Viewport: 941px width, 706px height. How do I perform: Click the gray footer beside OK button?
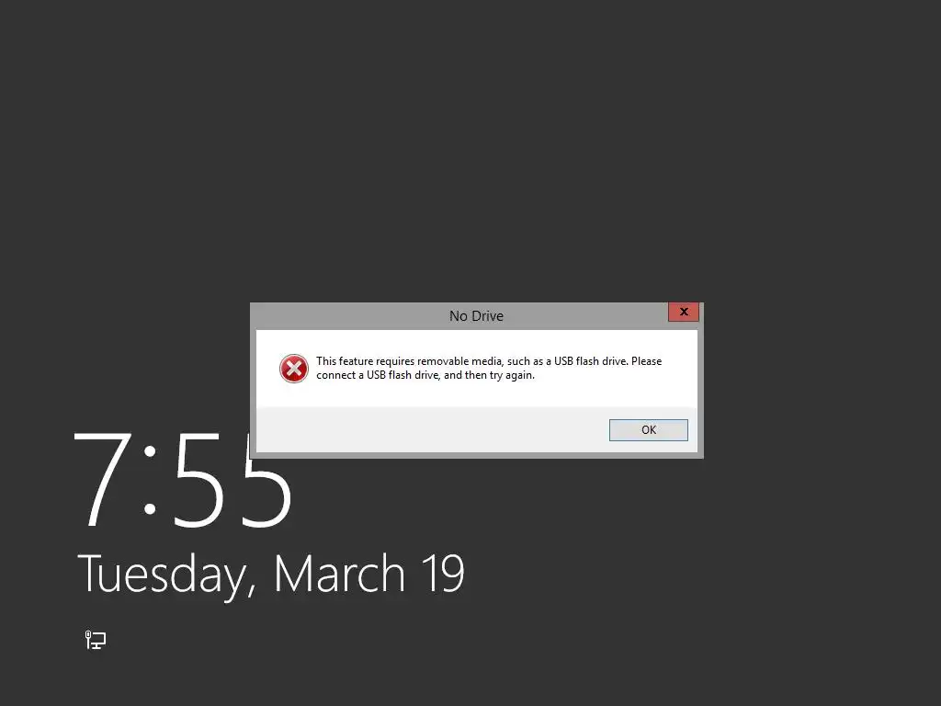pos(432,430)
